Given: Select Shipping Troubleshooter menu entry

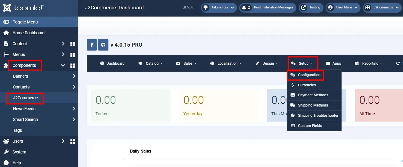Looking at the screenshot, I should [x=314, y=116].
